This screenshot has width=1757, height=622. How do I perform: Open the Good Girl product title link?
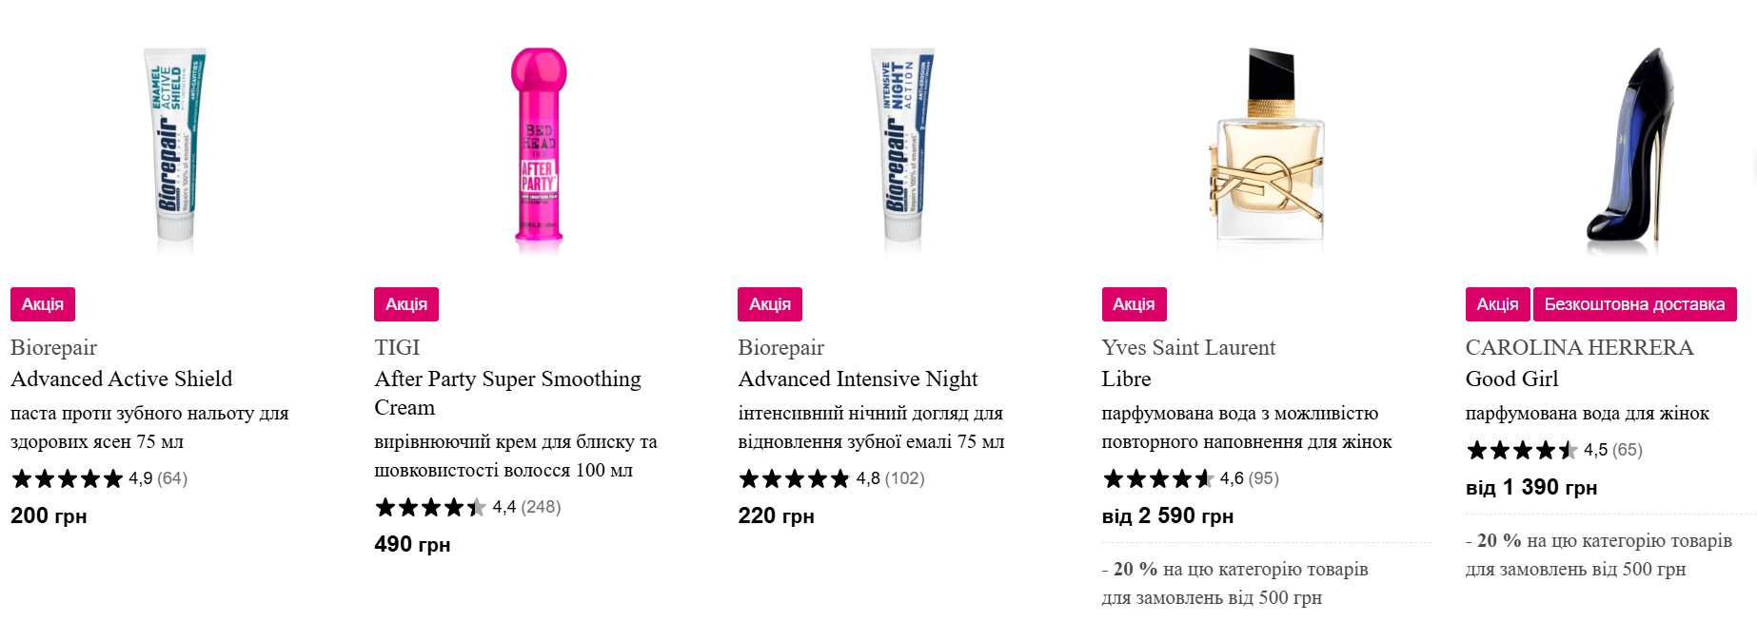1511,379
